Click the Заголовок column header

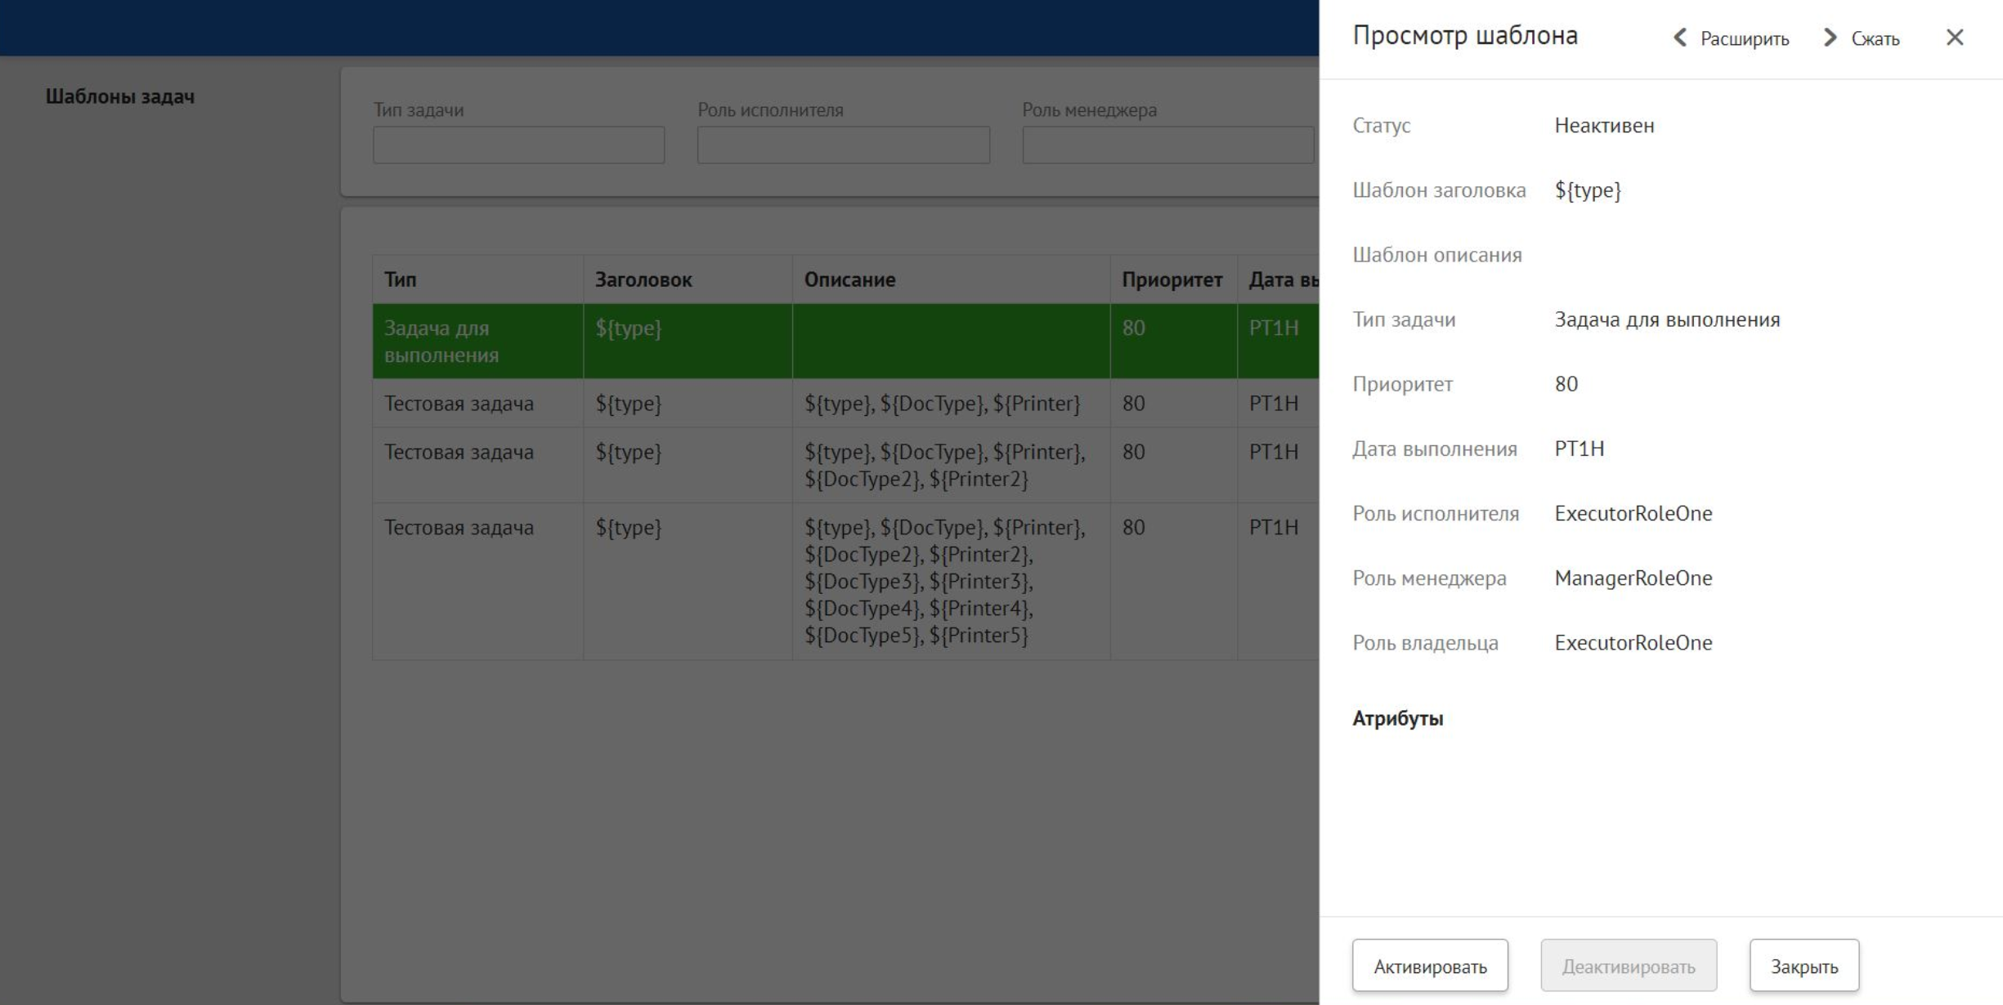(x=643, y=279)
